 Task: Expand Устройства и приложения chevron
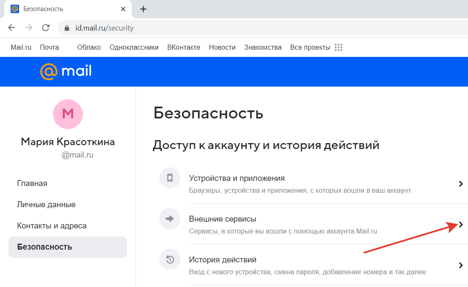pyautogui.click(x=461, y=184)
